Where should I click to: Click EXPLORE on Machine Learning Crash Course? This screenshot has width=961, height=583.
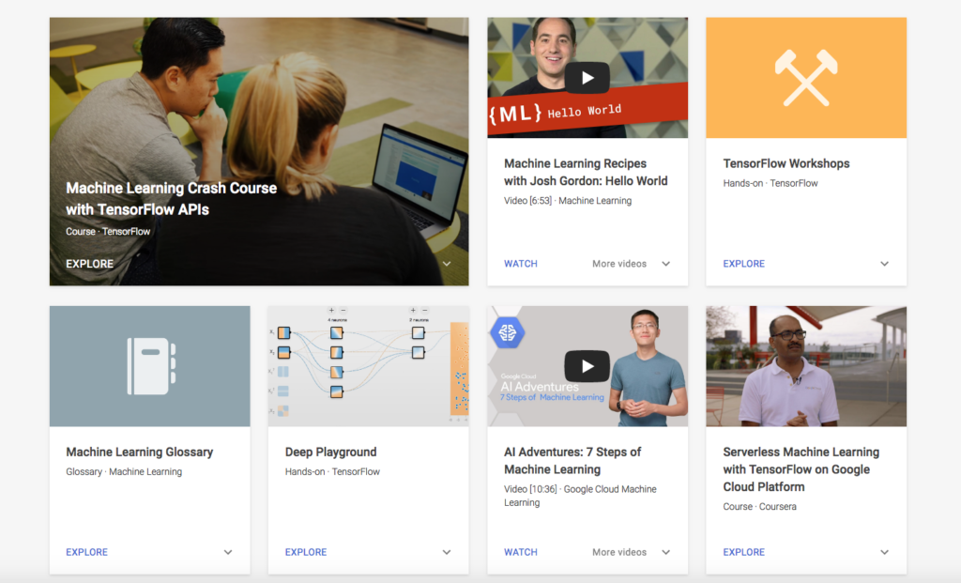(89, 264)
